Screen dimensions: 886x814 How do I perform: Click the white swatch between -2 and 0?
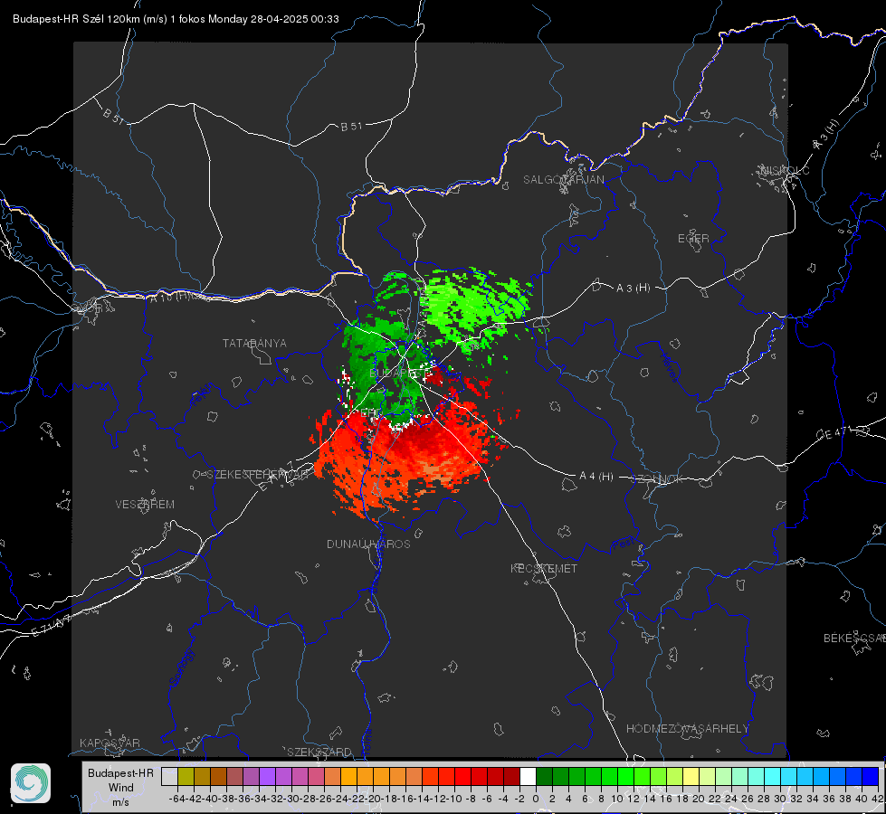(528, 776)
